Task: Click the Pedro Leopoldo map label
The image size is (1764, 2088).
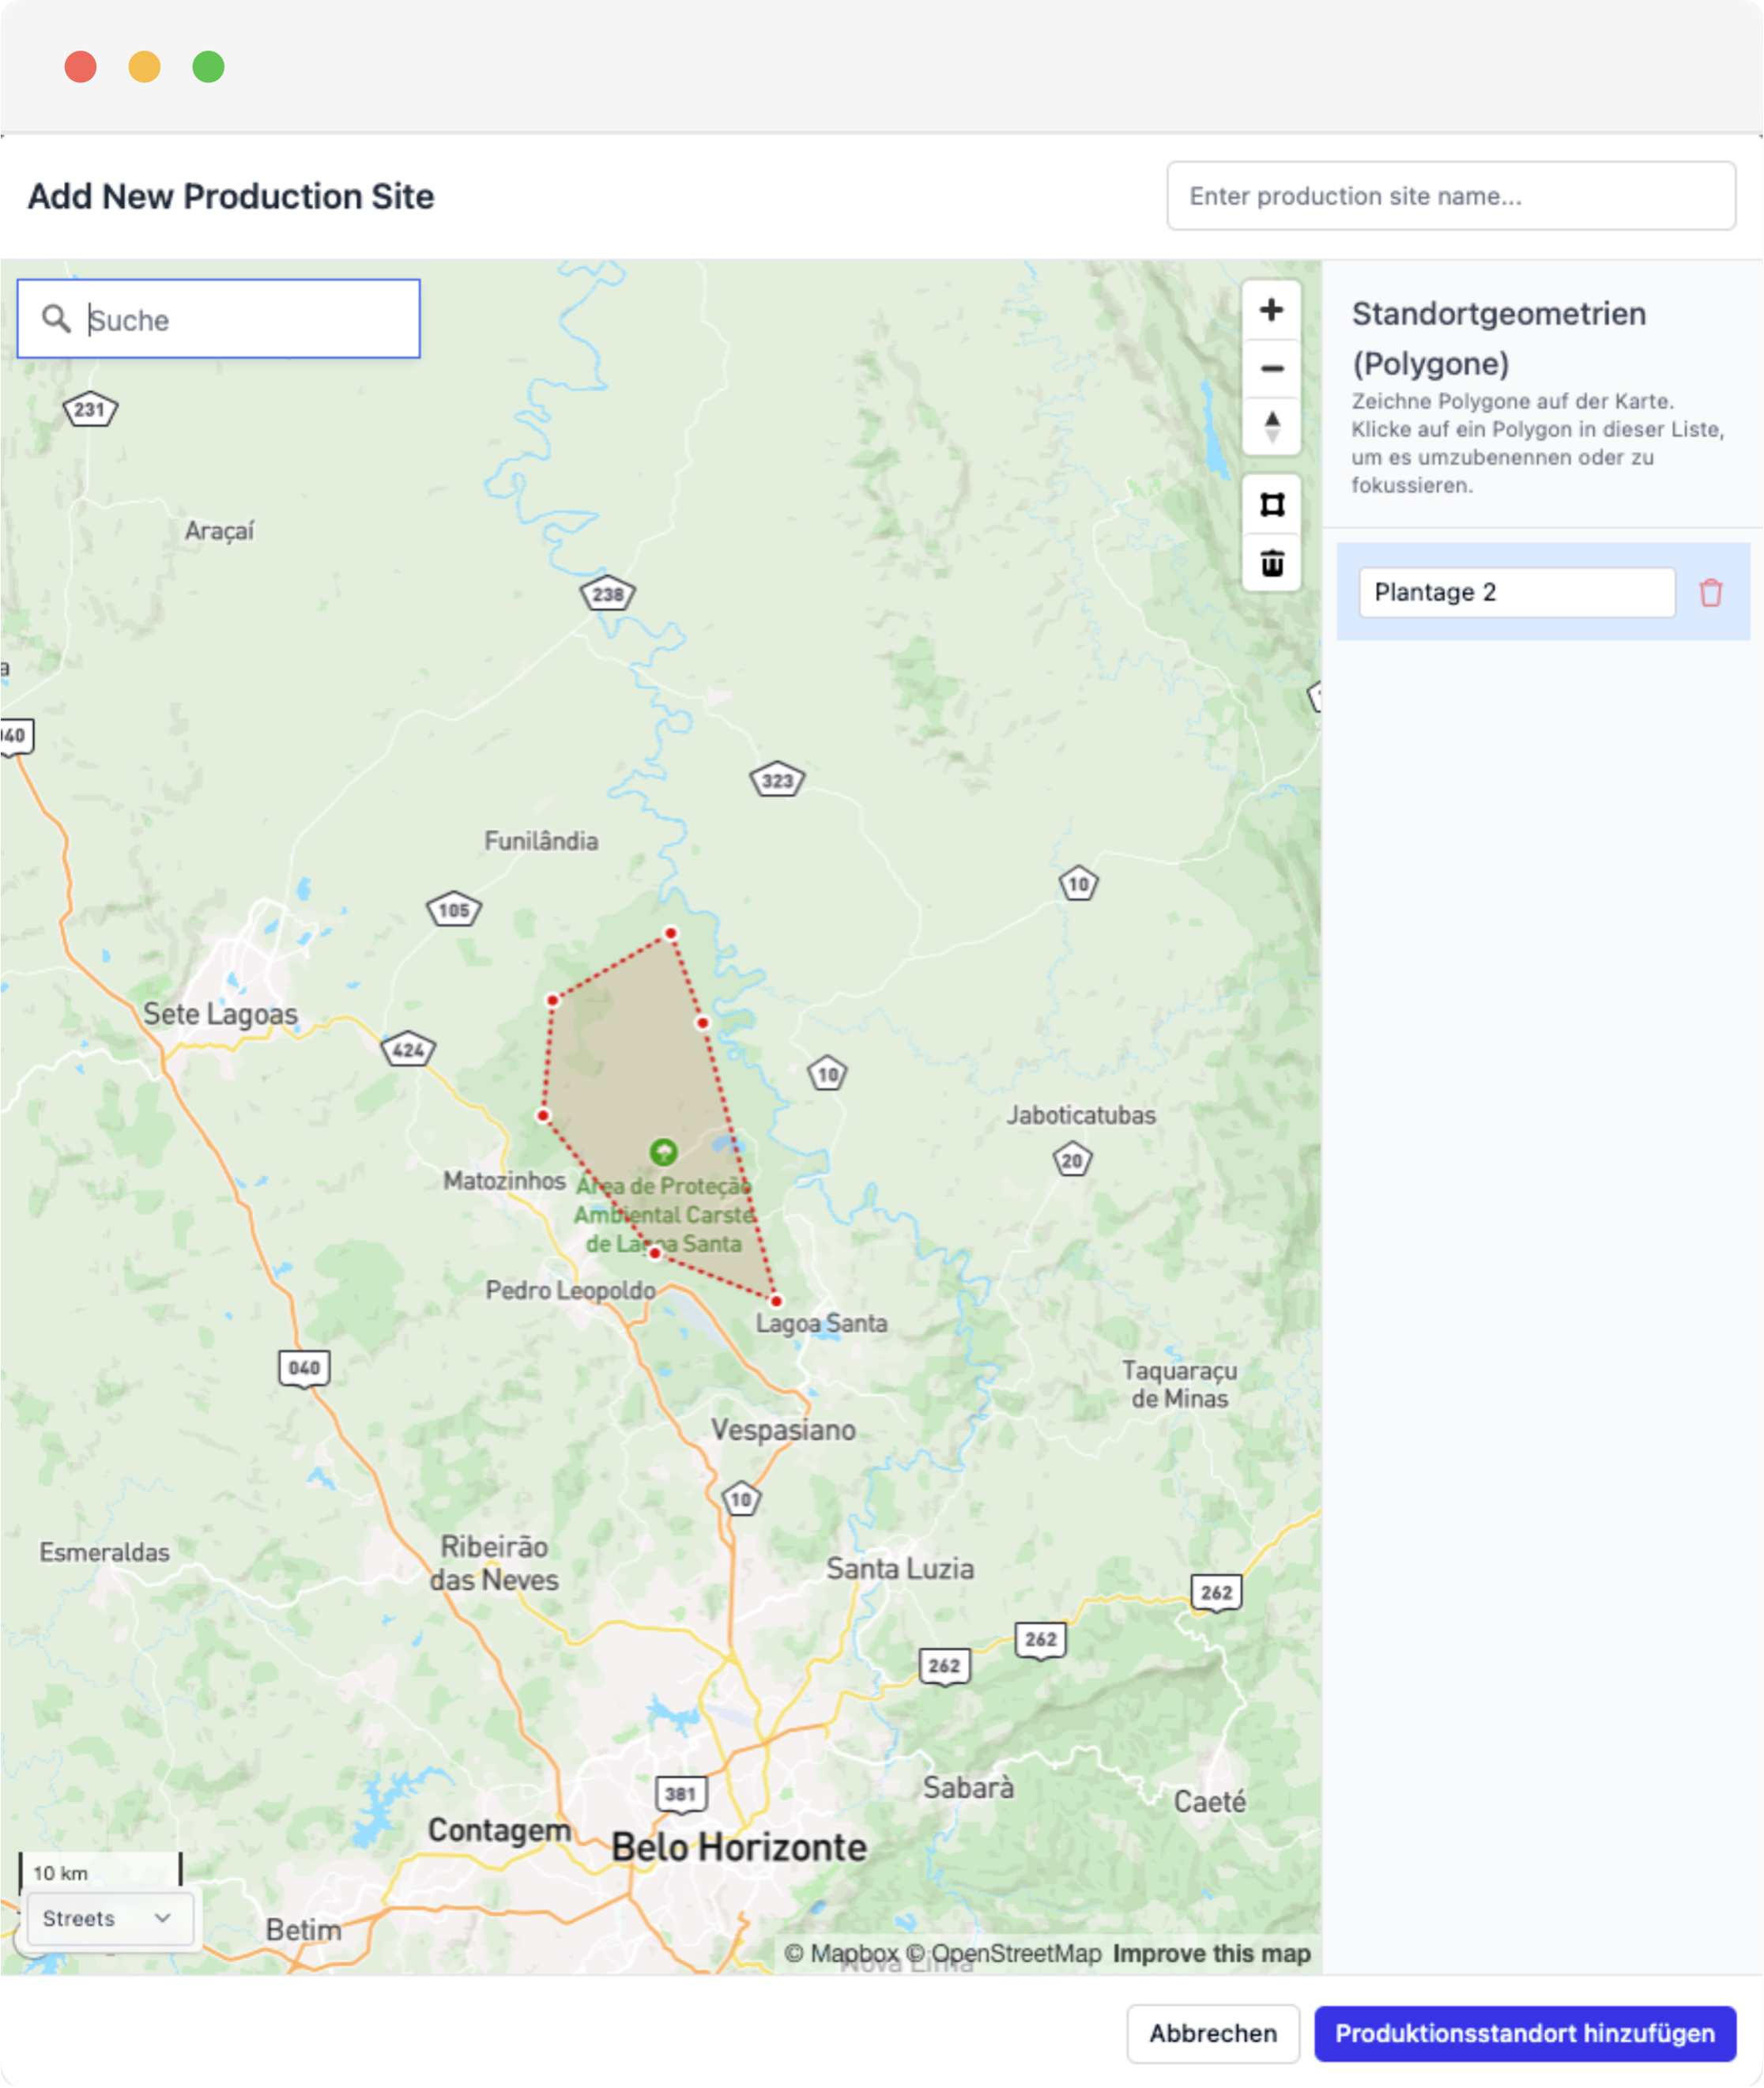Action: coord(570,1290)
